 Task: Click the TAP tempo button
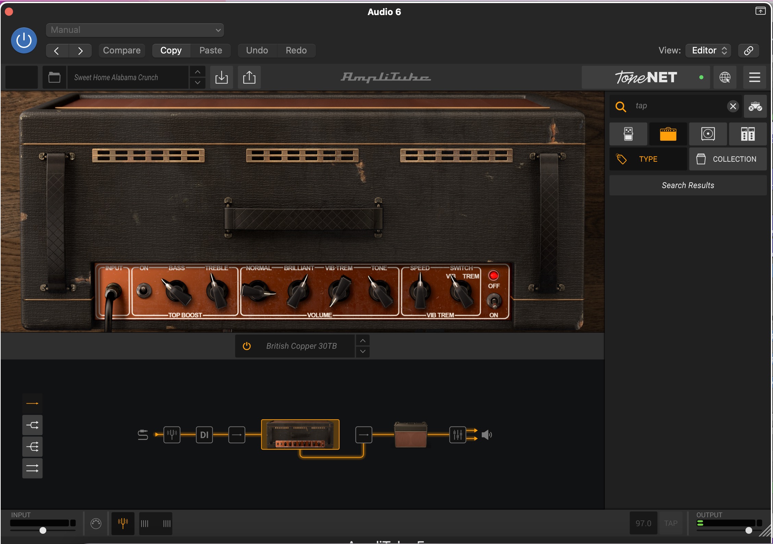[x=671, y=523]
